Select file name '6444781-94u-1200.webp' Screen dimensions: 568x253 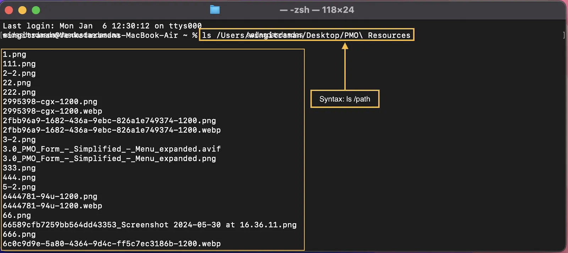point(53,206)
